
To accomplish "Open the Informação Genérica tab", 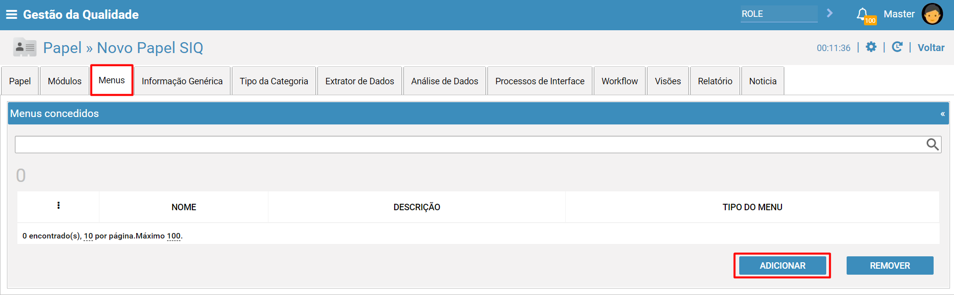I will (182, 81).
